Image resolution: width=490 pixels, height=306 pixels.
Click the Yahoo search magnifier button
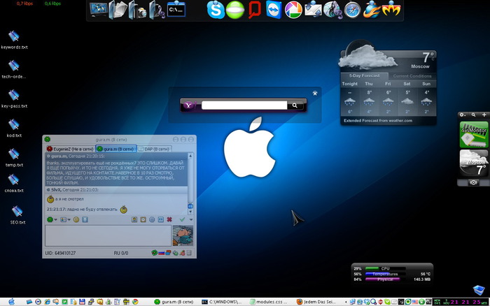click(x=295, y=105)
